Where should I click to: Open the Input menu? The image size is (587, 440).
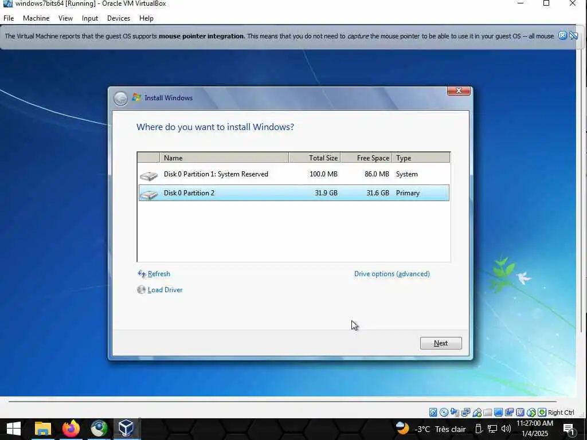[90, 18]
